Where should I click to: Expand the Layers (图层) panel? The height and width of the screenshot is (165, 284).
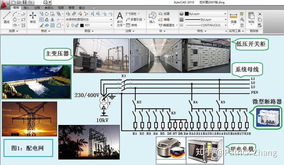[x=89, y=31]
